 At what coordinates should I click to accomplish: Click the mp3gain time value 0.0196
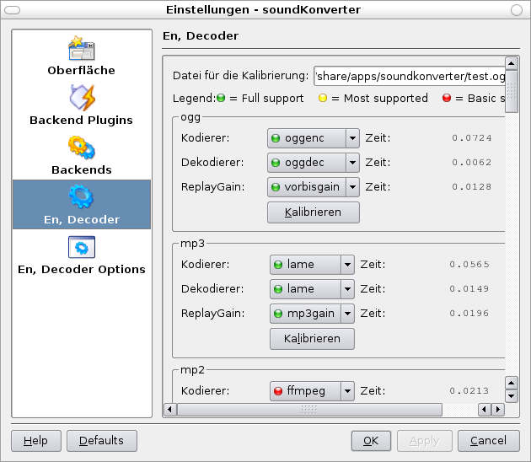pos(469,314)
